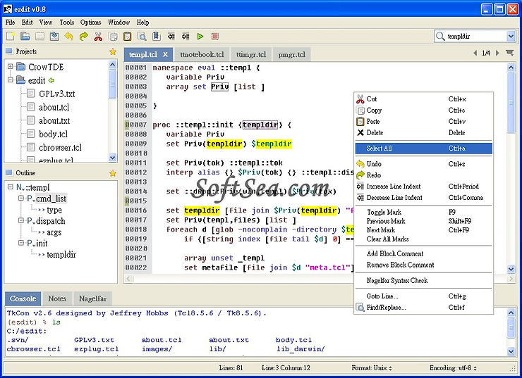Viewport: 522px width, 378px height.
Task: Expand the CrowTDE project node
Action: pos(11,66)
